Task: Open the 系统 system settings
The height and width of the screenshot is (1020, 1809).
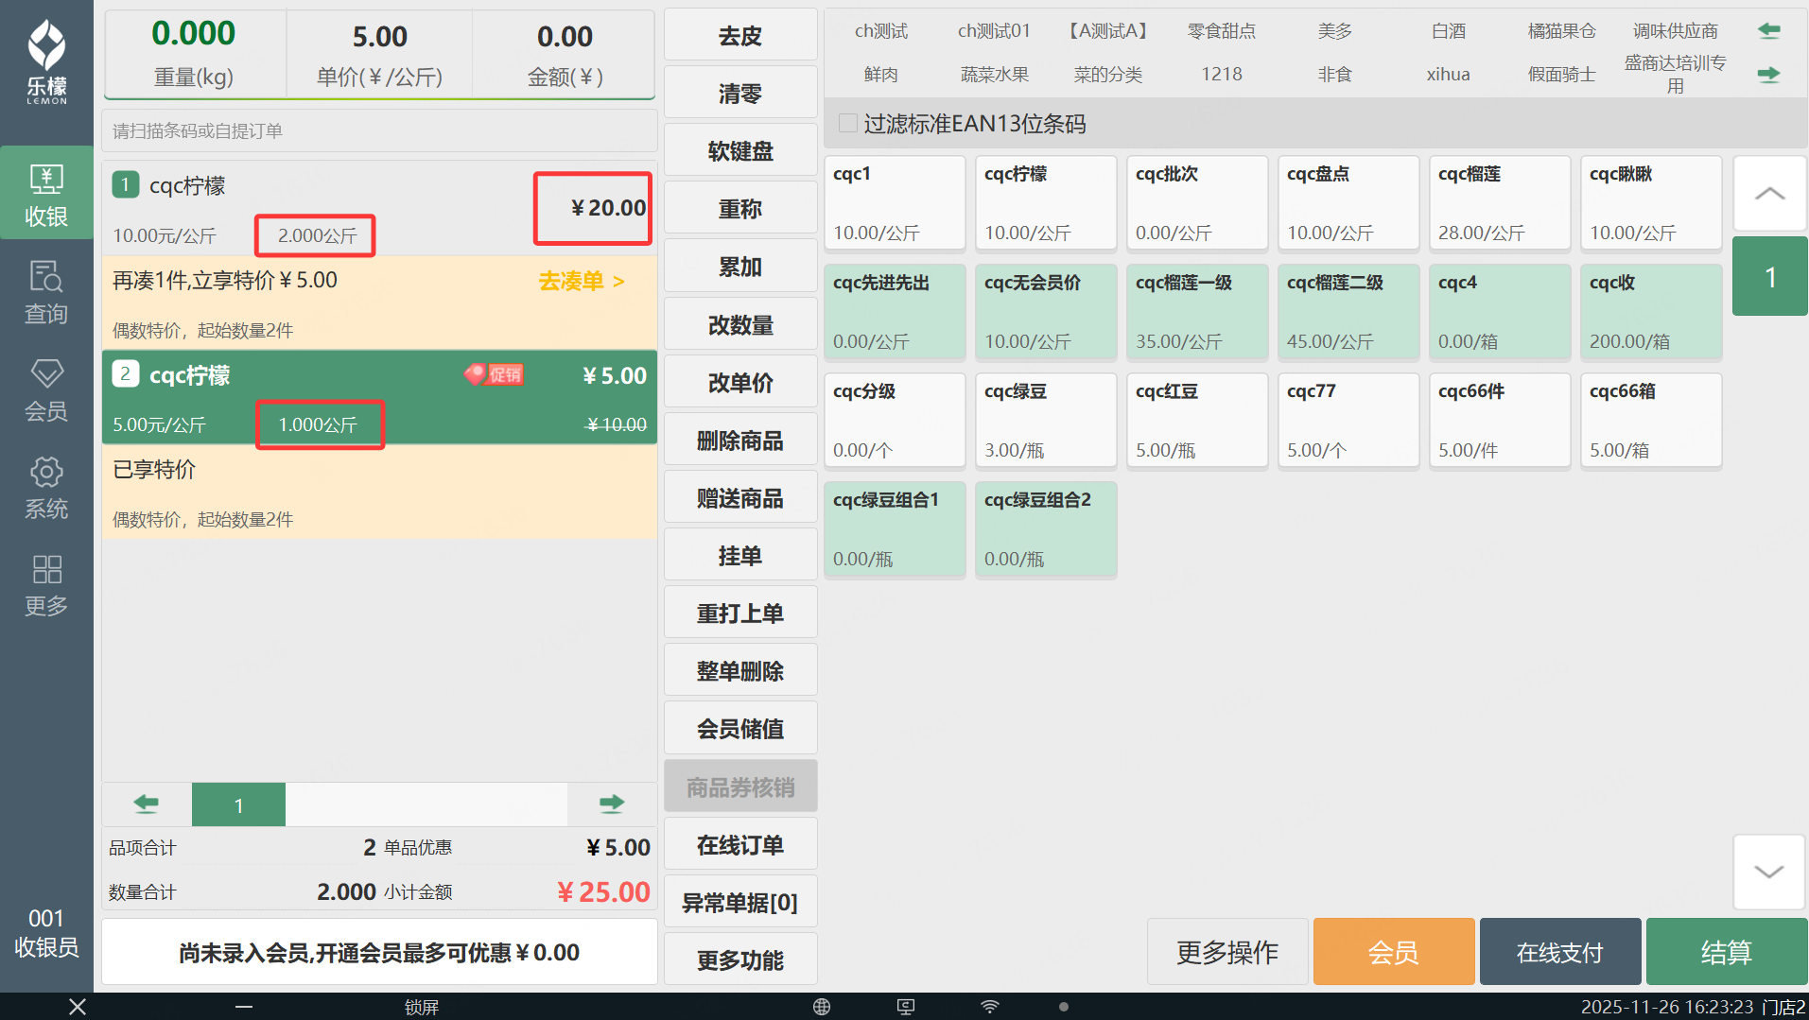Action: coord(46,487)
